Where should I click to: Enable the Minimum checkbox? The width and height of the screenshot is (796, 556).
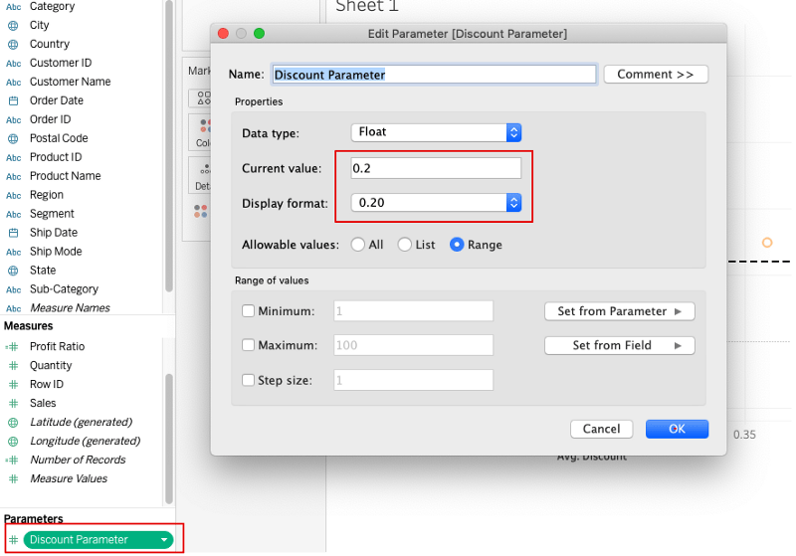tap(248, 311)
